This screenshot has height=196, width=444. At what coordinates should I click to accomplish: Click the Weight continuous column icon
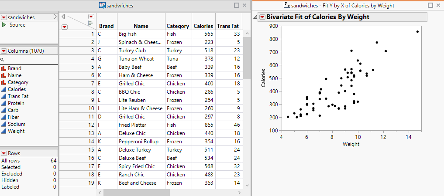(4, 131)
